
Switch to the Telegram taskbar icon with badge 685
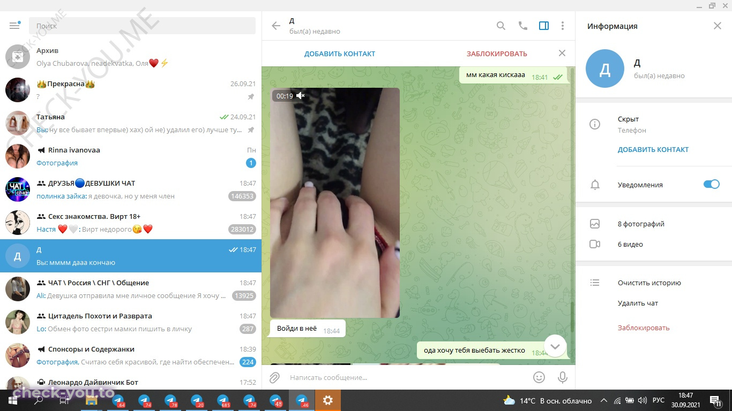(223, 400)
